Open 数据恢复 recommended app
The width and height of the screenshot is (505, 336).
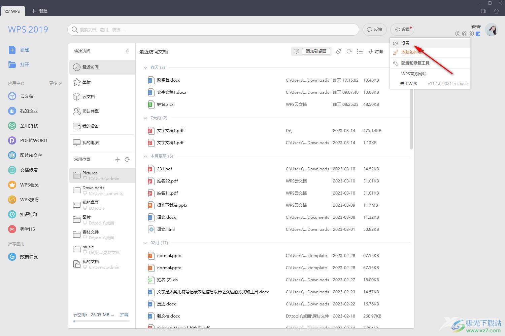pyautogui.click(x=23, y=257)
